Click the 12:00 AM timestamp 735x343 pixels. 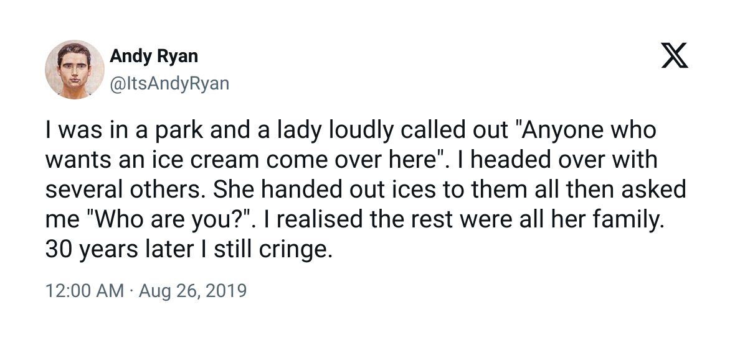coord(85,291)
